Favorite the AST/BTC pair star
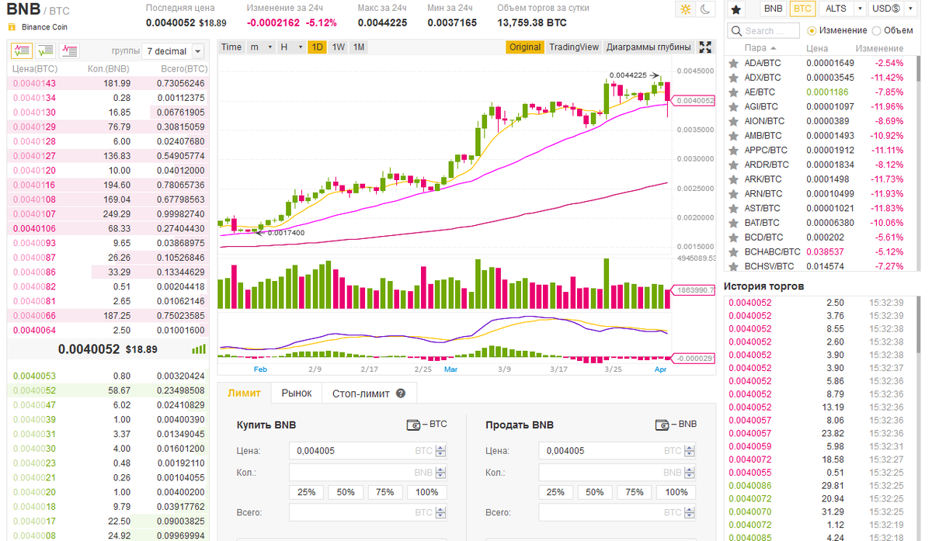Screen dimensions: 932x541 point(732,208)
